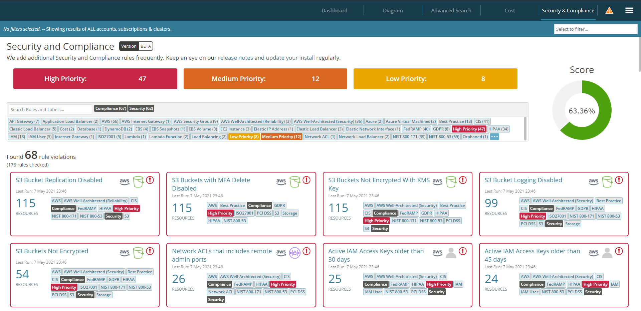Image resolution: width=641 pixels, height=311 pixels.
Task: Open the hamburger menu icon
Action: (629, 11)
